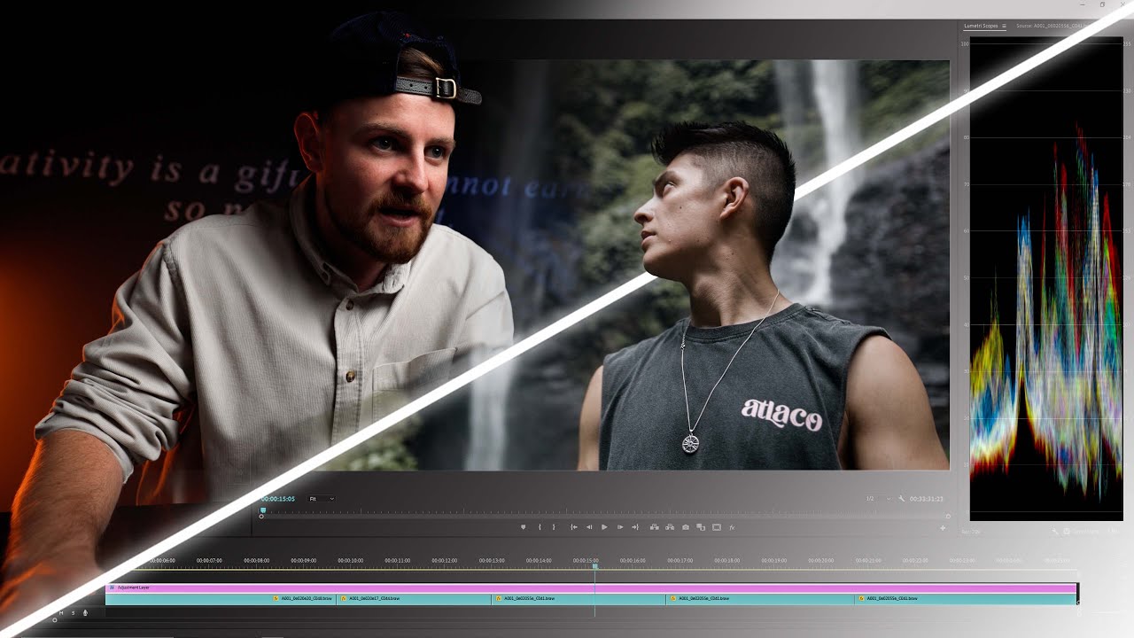The image size is (1134, 638).
Task: Open the Lumetri Scopes panel menu
Action: click(x=1004, y=26)
